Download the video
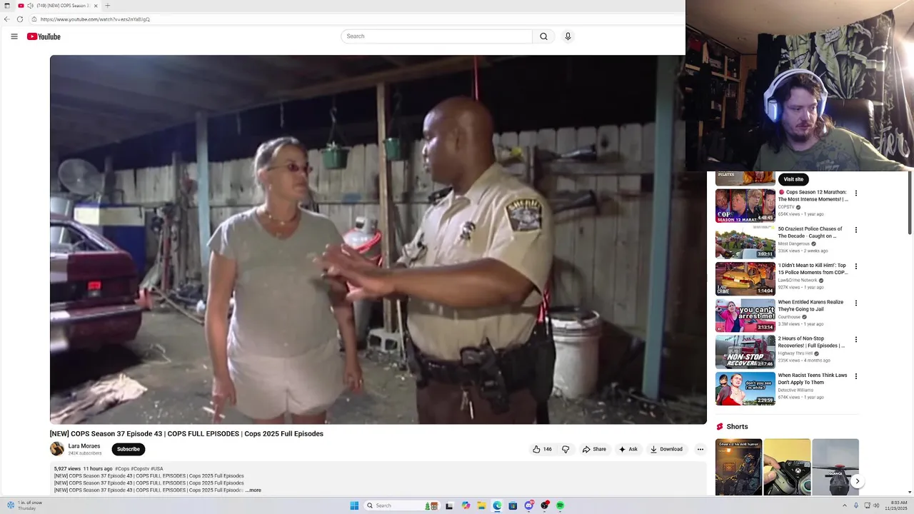 [666, 449]
